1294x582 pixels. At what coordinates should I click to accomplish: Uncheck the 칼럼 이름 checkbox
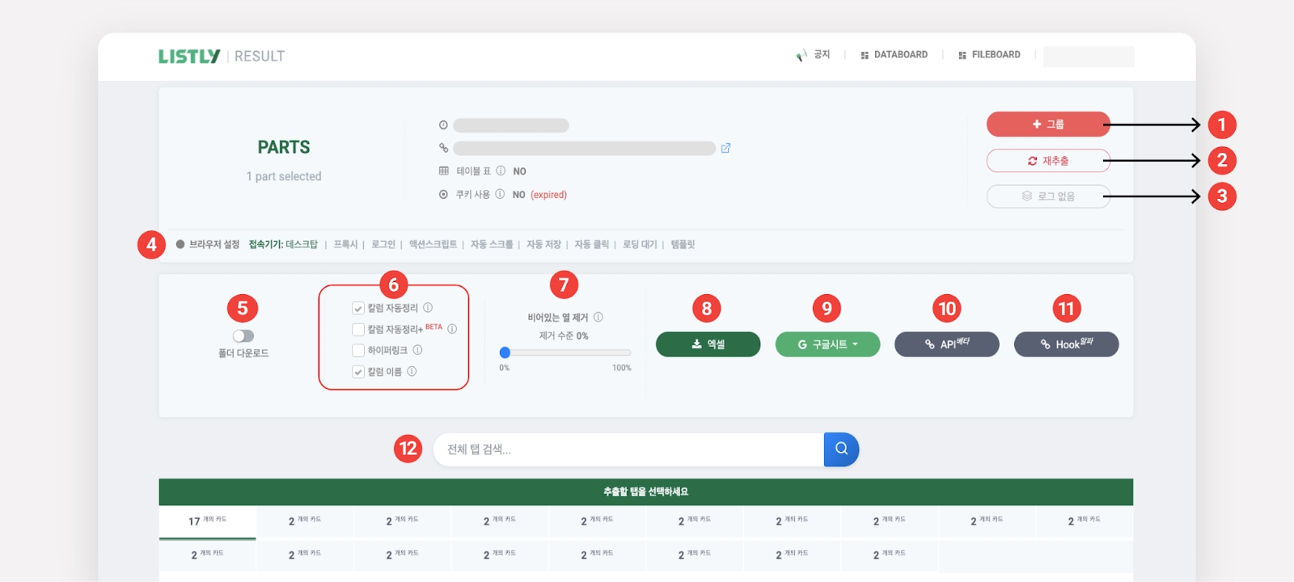tap(358, 372)
